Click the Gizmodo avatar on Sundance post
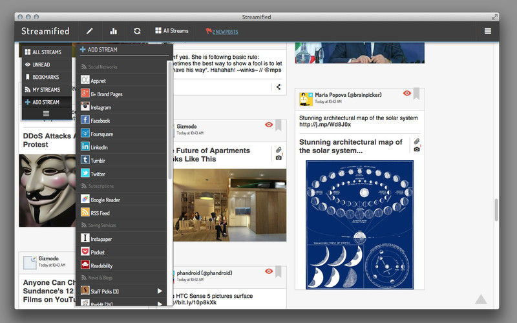This screenshot has width=517, height=323. [x=30, y=263]
